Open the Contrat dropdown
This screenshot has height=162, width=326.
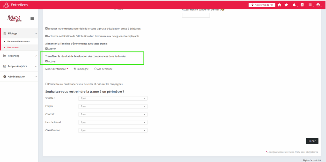pos(113,114)
